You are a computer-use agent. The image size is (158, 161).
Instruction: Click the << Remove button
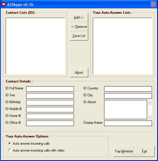tap(79, 27)
